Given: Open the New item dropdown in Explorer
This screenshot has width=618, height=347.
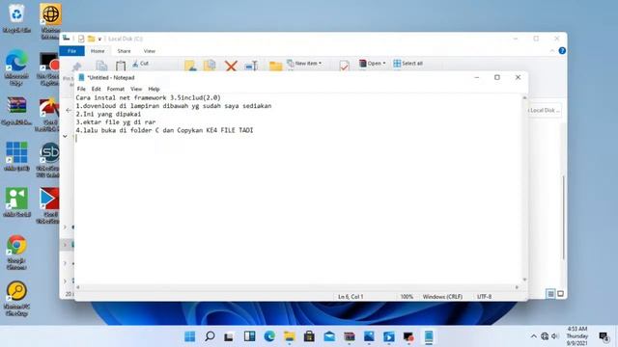Looking at the screenshot, I should coord(304,63).
